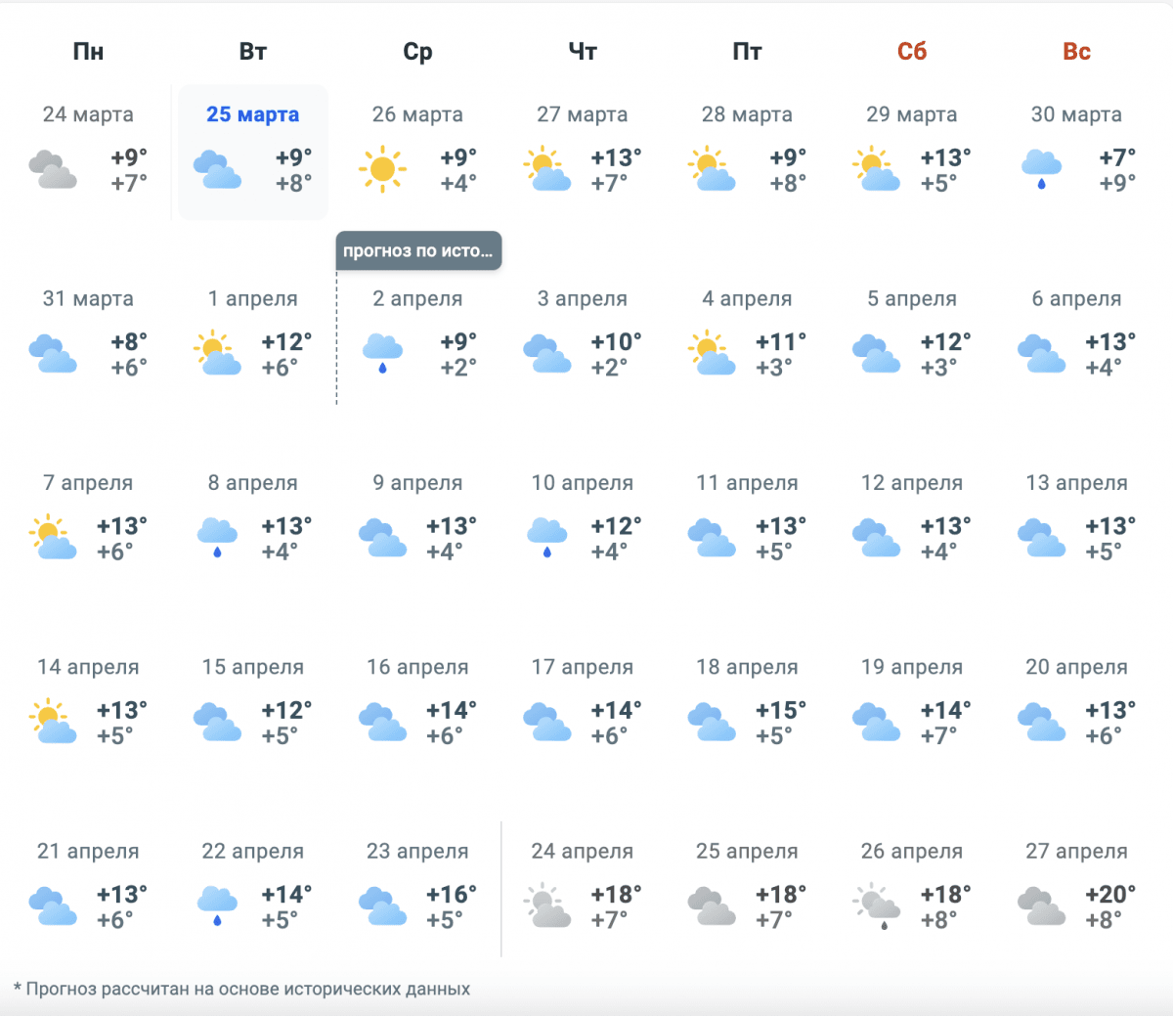This screenshot has height=1016, width=1173.
Task: Click the +20° temperature on 27 апреля
Action: click(1110, 894)
